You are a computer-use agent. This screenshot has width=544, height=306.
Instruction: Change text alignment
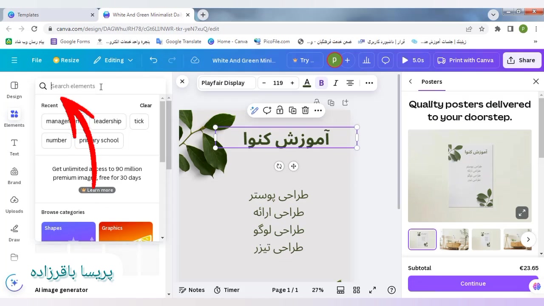coord(350,83)
